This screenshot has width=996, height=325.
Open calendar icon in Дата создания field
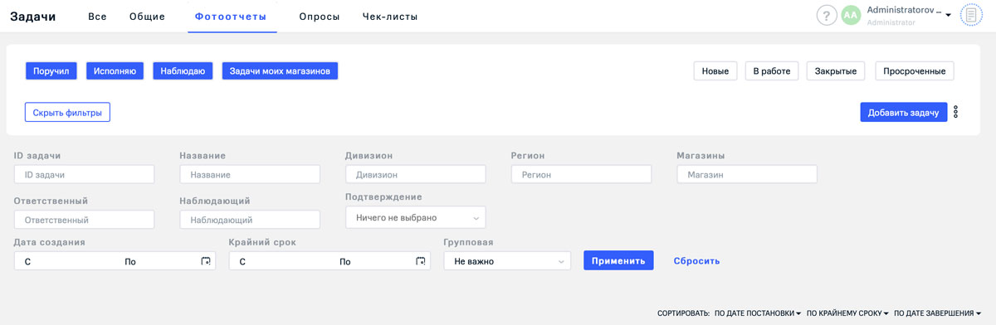(x=206, y=261)
